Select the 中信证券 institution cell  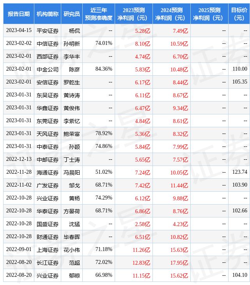click(48, 44)
